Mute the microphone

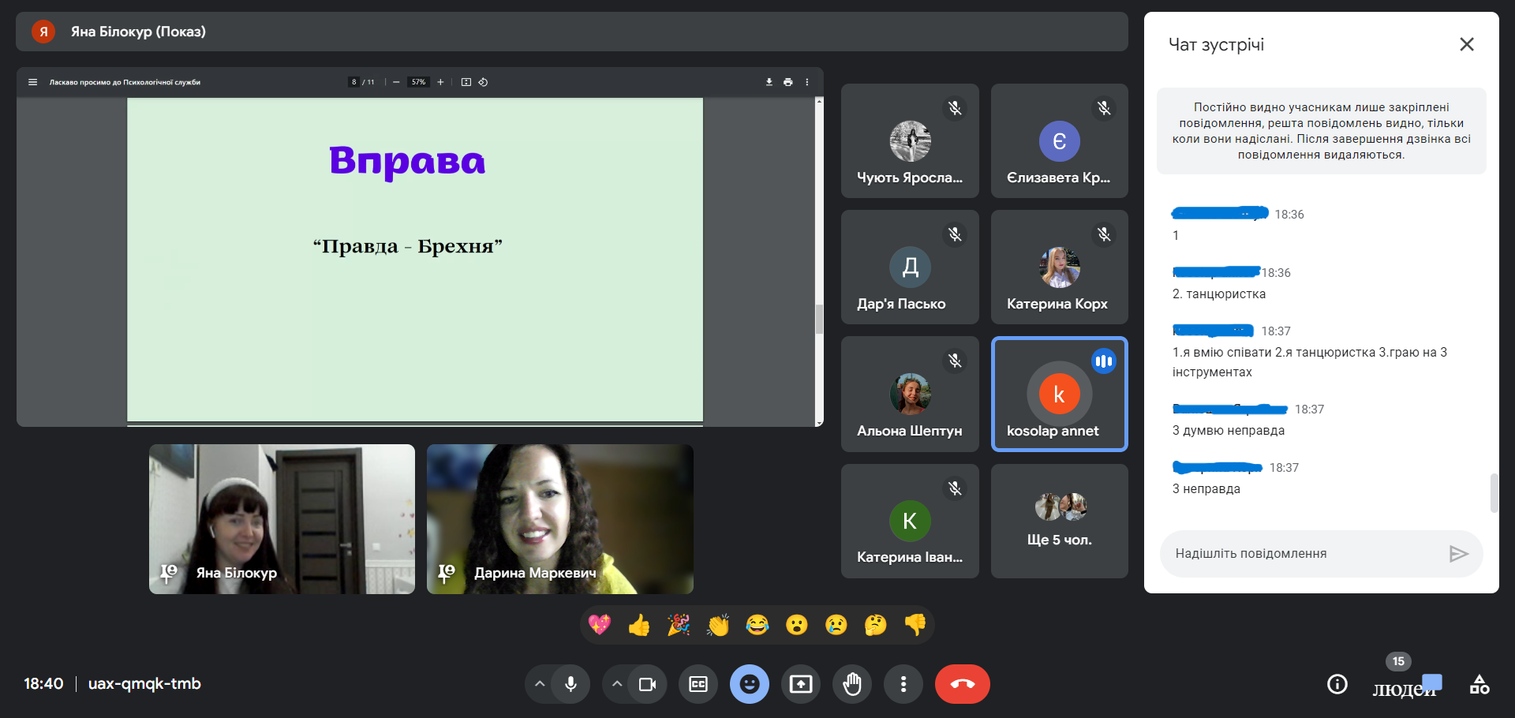[x=570, y=684]
